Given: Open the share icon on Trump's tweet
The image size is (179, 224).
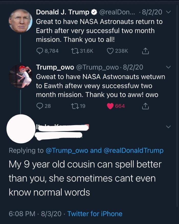Looking at the screenshot, I should [x=145, y=51].
